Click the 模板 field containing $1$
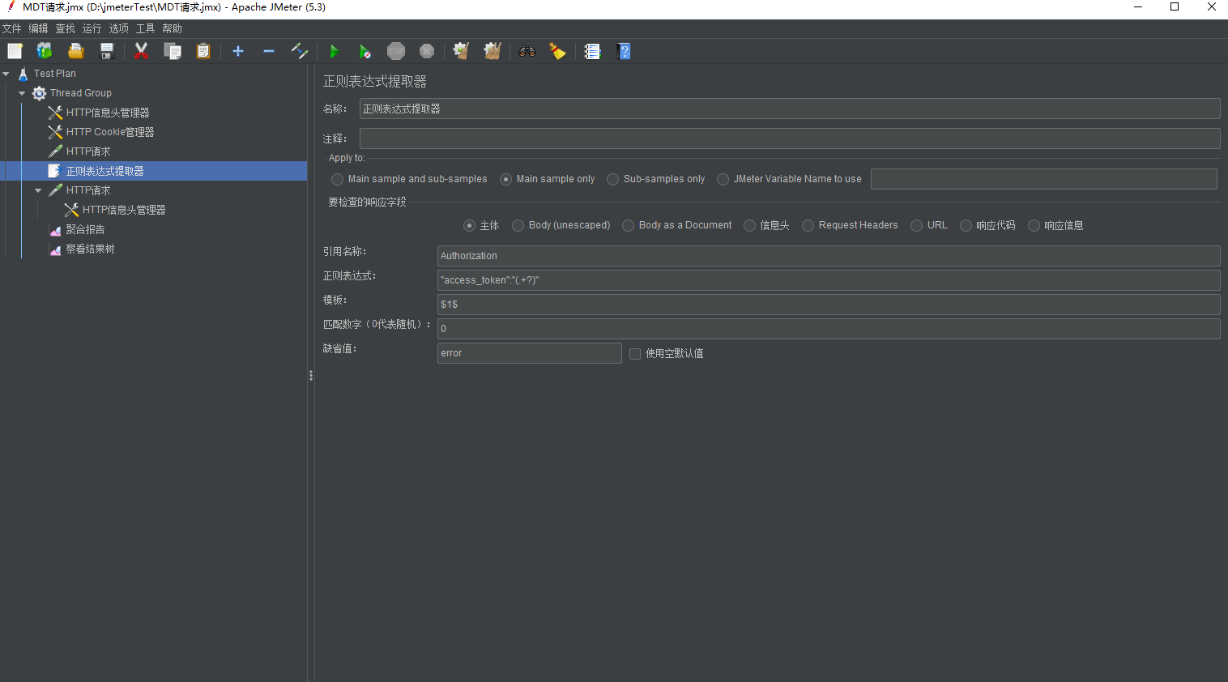Image resolution: width=1228 pixels, height=682 pixels. coord(829,305)
